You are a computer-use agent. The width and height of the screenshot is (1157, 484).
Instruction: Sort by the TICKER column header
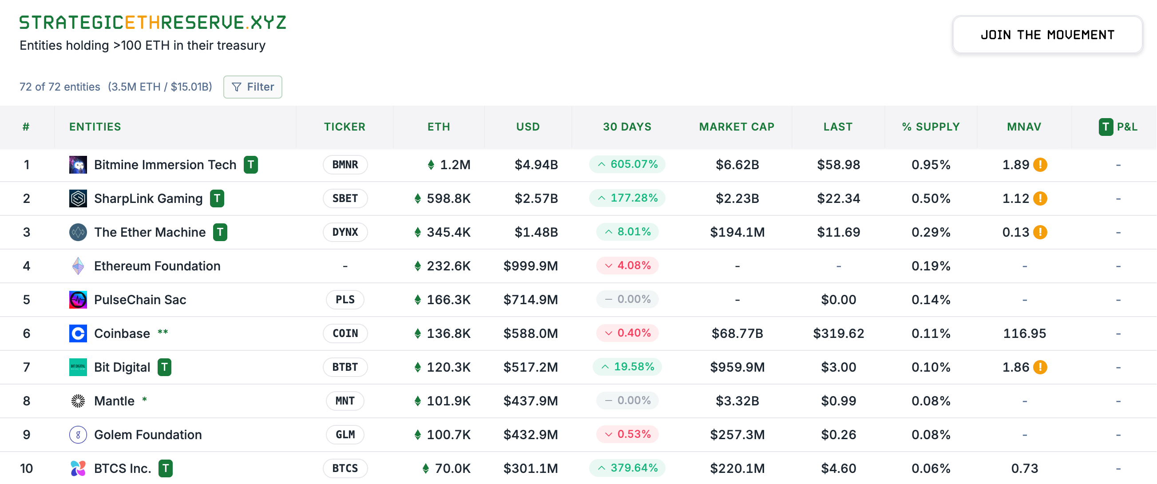(345, 127)
